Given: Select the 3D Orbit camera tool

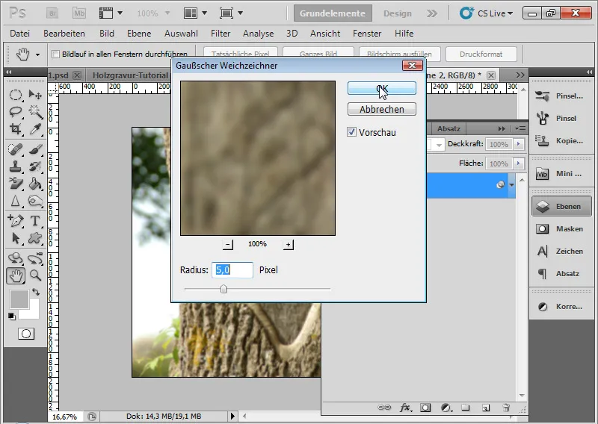Looking at the screenshot, I should [35, 258].
